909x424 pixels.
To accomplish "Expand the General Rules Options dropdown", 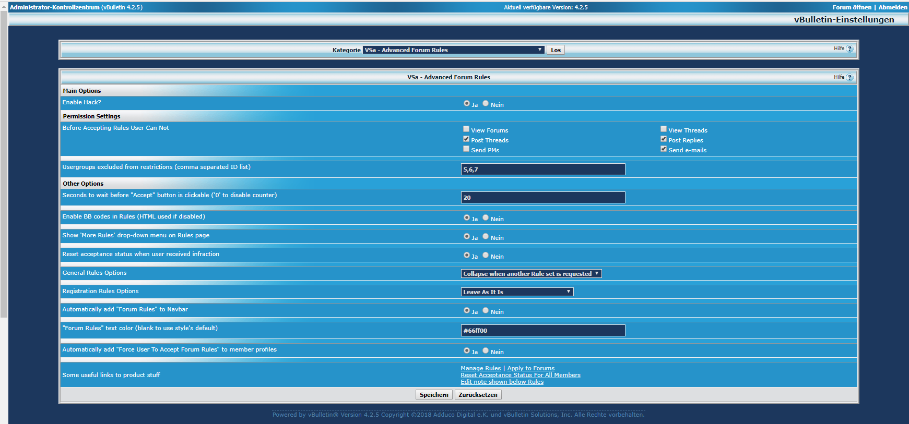I will coord(532,274).
